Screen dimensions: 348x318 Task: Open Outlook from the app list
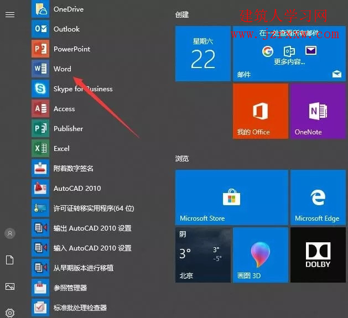pyautogui.click(x=40, y=29)
